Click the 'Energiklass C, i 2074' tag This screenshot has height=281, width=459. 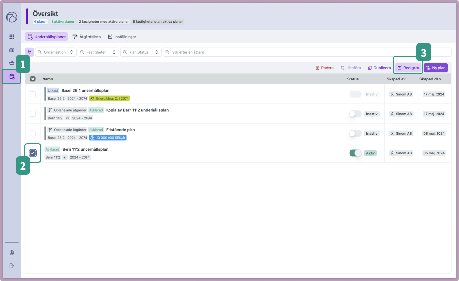pos(109,98)
